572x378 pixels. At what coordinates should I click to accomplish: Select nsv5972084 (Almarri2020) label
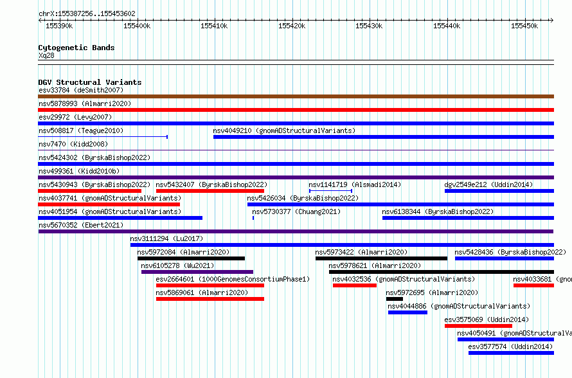coord(183,252)
